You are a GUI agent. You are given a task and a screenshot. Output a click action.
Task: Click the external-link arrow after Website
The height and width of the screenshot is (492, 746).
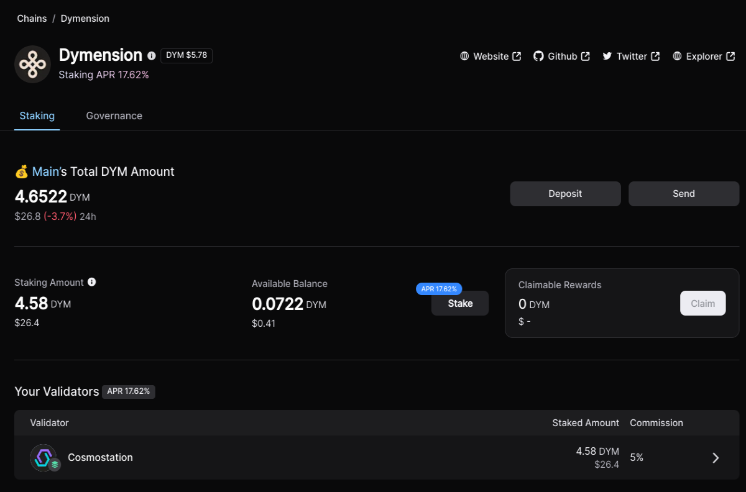click(x=517, y=56)
